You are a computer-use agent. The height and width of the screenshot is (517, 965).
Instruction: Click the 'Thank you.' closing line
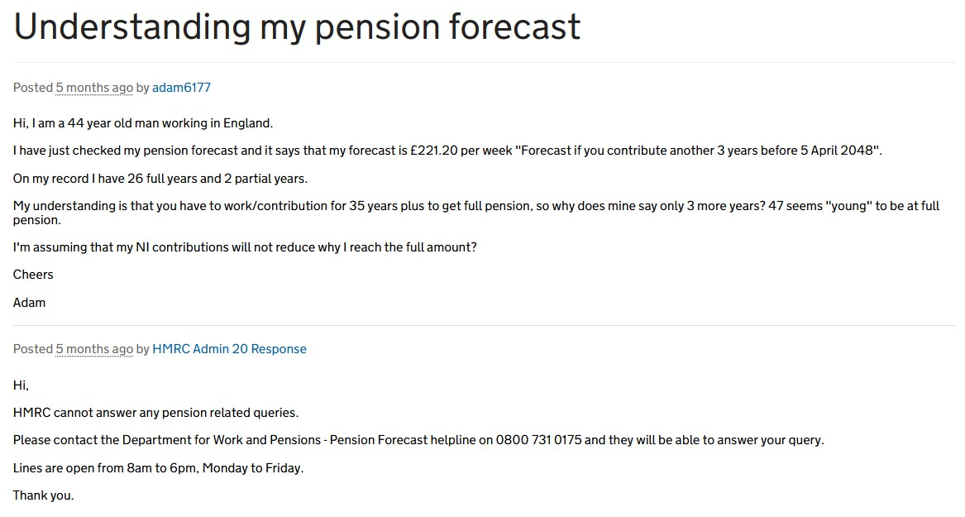[x=43, y=495]
